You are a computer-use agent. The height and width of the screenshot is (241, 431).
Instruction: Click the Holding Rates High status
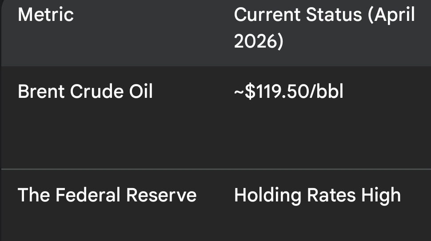pyautogui.click(x=318, y=196)
